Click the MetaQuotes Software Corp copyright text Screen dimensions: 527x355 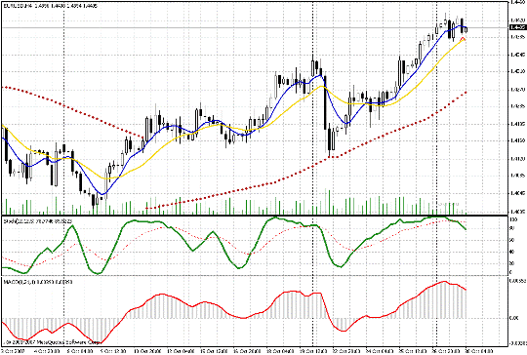coord(53,342)
